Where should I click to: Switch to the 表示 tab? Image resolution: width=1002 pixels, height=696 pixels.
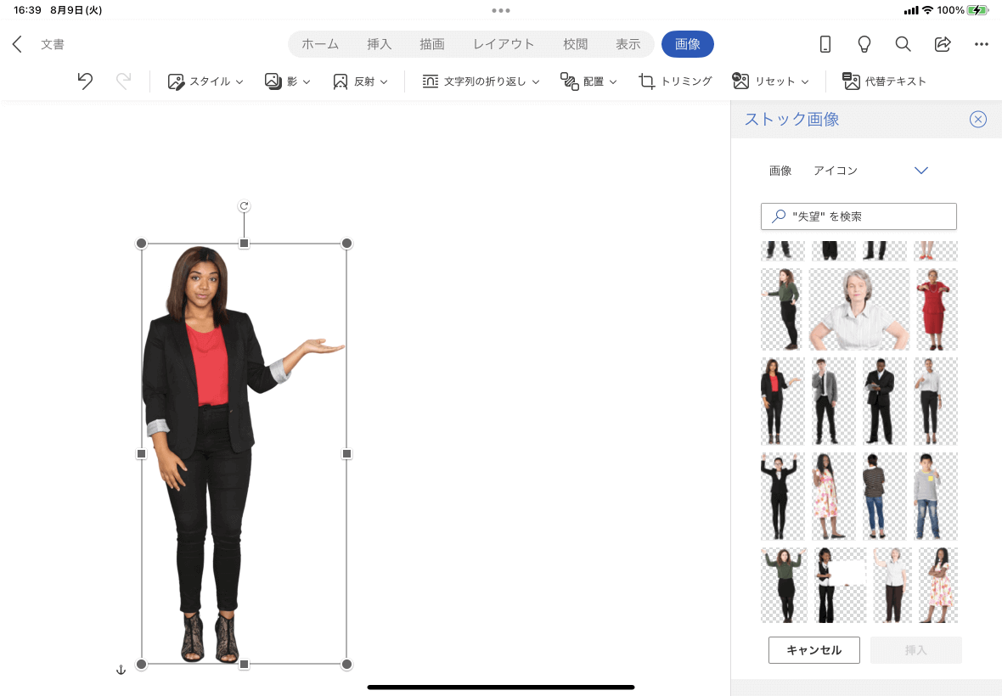click(x=628, y=44)
